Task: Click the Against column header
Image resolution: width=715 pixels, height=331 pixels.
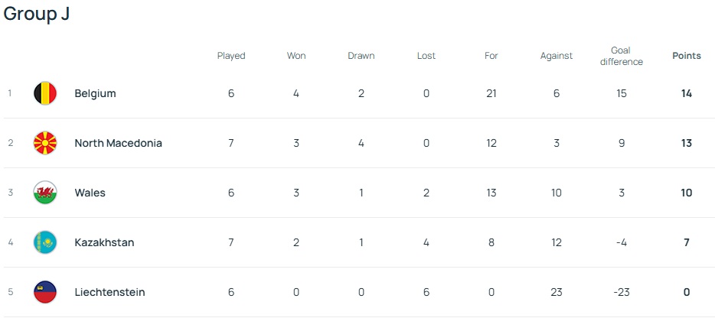Action: click(557, 56)
